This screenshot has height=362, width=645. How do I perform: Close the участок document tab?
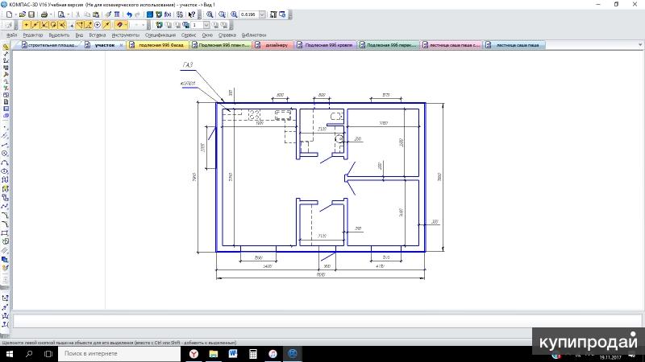pyautogui.click(x=122, y=45)
